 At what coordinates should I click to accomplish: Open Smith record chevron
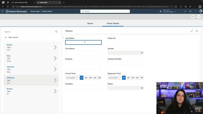tap(55, 47)
